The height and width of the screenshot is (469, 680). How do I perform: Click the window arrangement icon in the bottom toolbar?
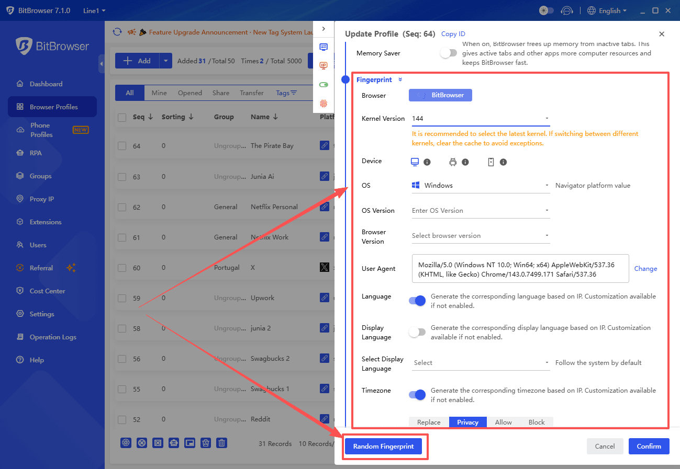point(190,443)
